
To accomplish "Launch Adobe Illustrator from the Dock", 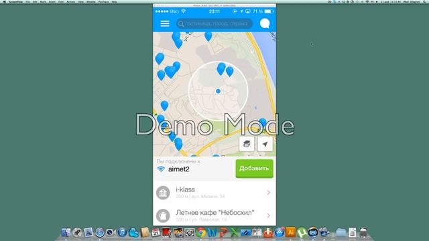I will pos(290,232).
